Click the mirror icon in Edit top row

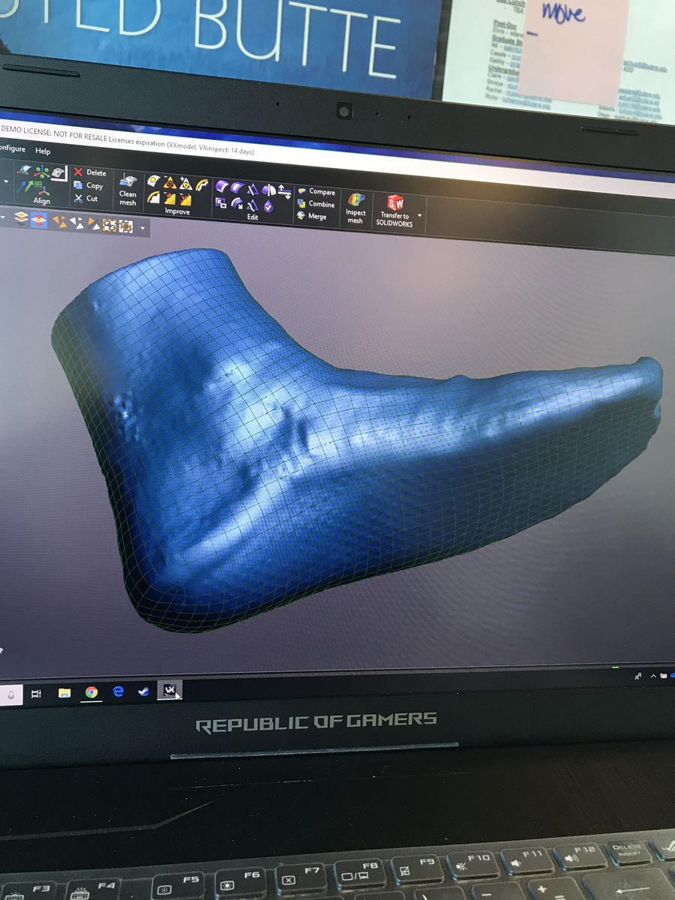268,190
